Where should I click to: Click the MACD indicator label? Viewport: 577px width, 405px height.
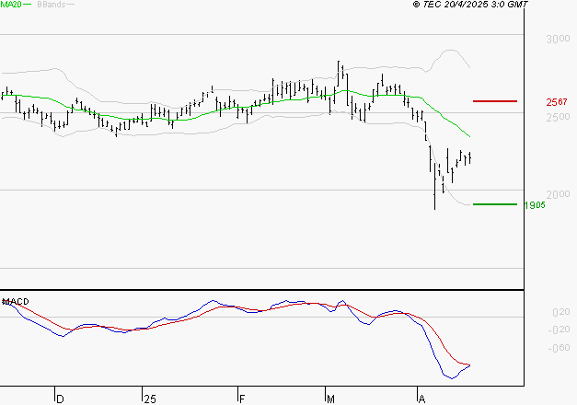tap(16, 302)
